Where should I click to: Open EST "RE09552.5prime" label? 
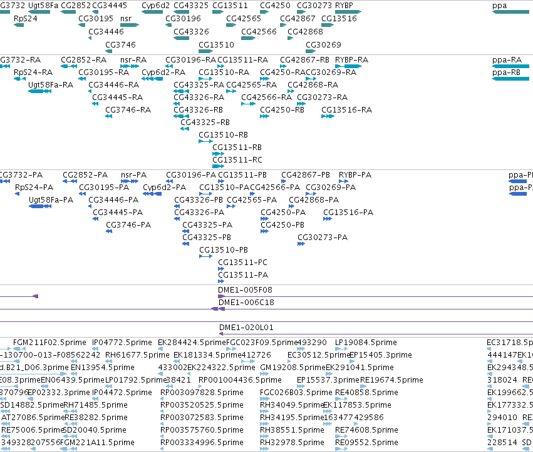[366, 443]
